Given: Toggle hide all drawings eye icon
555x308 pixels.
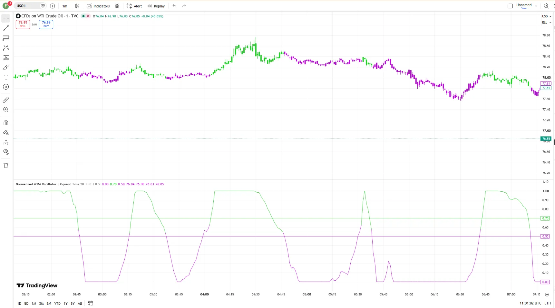Looking at the screenshot, I should (x=6, y=152).
